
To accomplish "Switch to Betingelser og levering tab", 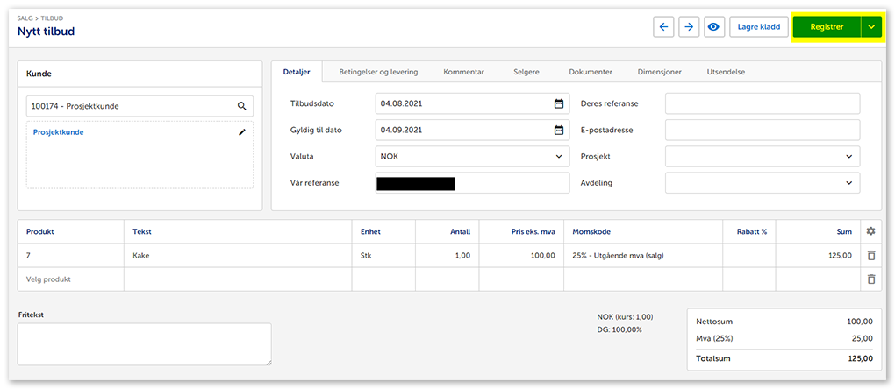I will click(x=378, y=72).
